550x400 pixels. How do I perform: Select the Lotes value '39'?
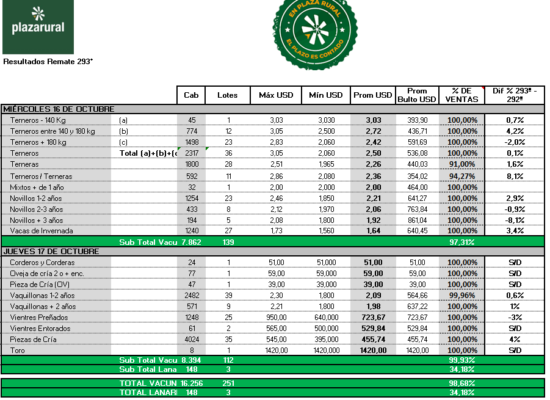point(228,296)
